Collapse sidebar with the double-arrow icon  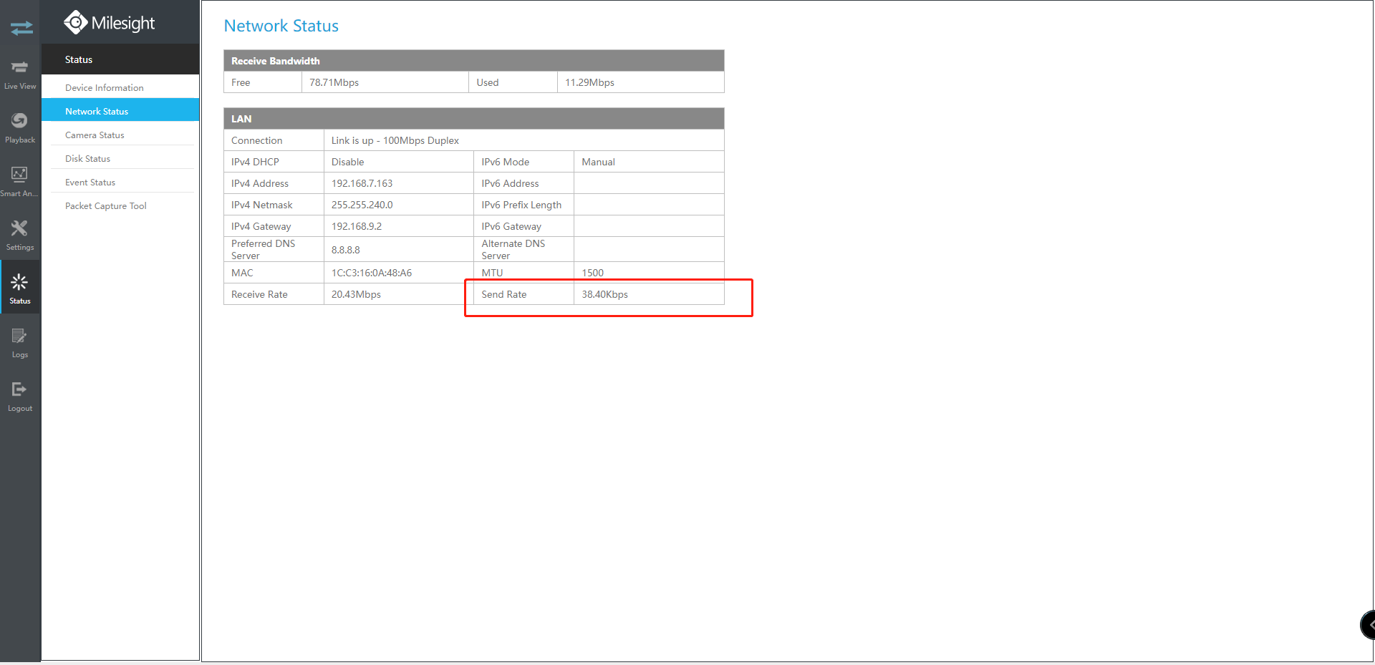pos(21,28)
